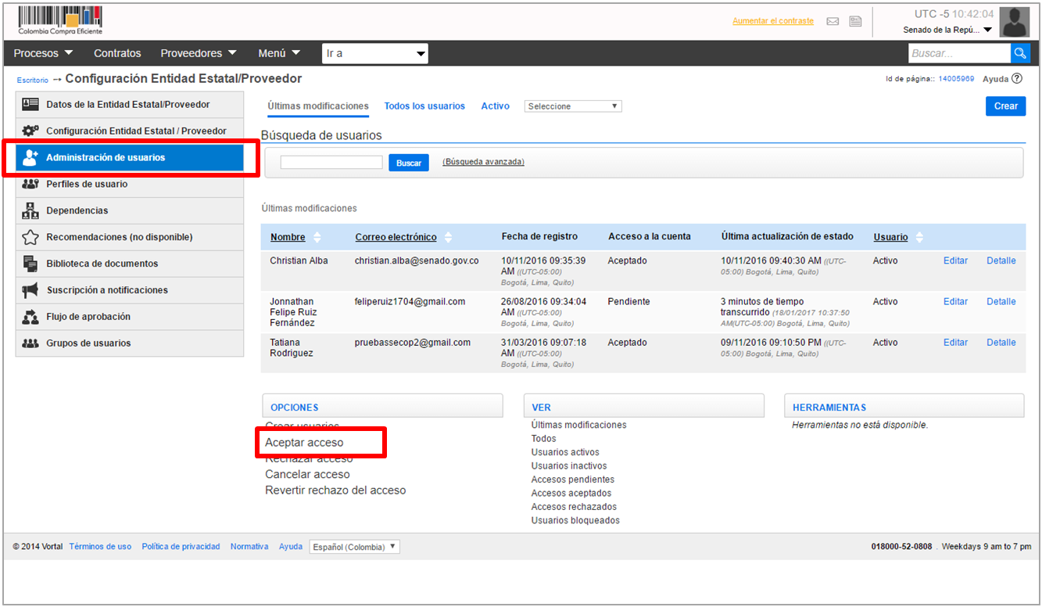Expand the Procesos menu
This screenshot has width=1042, height=607.
[x=43, y=53]
